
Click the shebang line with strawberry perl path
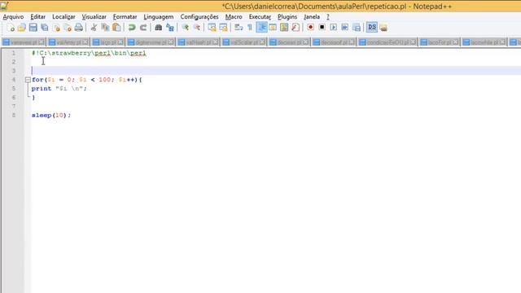click(89, 53)
